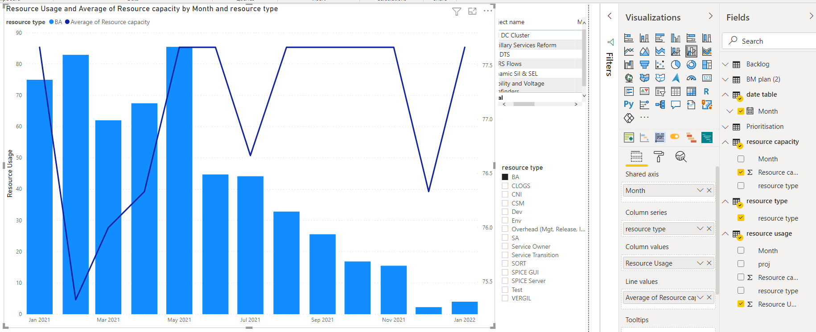Tick the CLOGS resource type checkbox
The height and width of the screenshot is (332, 816).
(x=505, y=186)
